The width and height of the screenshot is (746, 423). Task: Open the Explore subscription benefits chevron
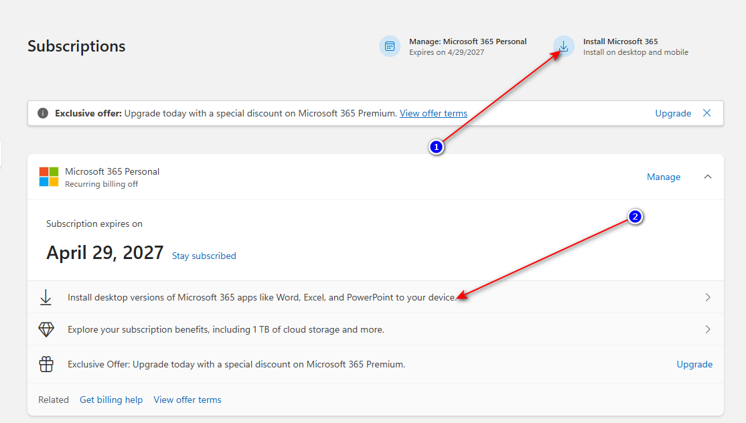[708, 329]
